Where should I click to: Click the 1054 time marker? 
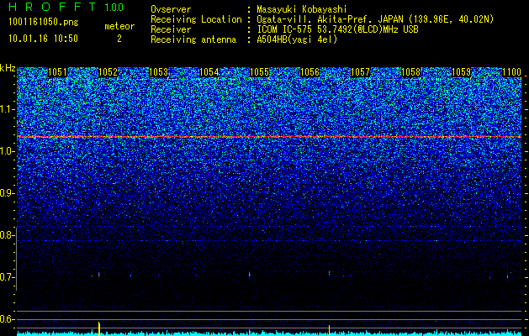(x=209, y=72)
